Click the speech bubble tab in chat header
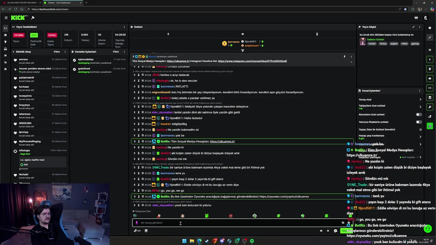The width and height of the screenshot is (436, 245). coord(243,34)
